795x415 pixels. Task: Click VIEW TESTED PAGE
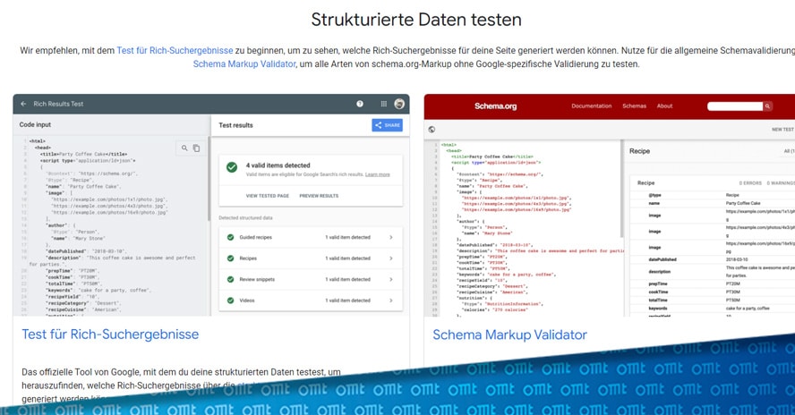[267, 196]
